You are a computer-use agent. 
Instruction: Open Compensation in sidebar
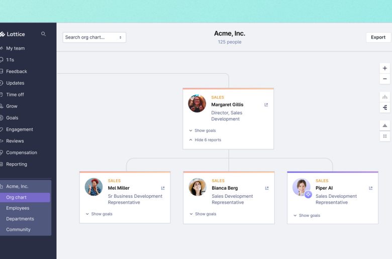(21, 153)
